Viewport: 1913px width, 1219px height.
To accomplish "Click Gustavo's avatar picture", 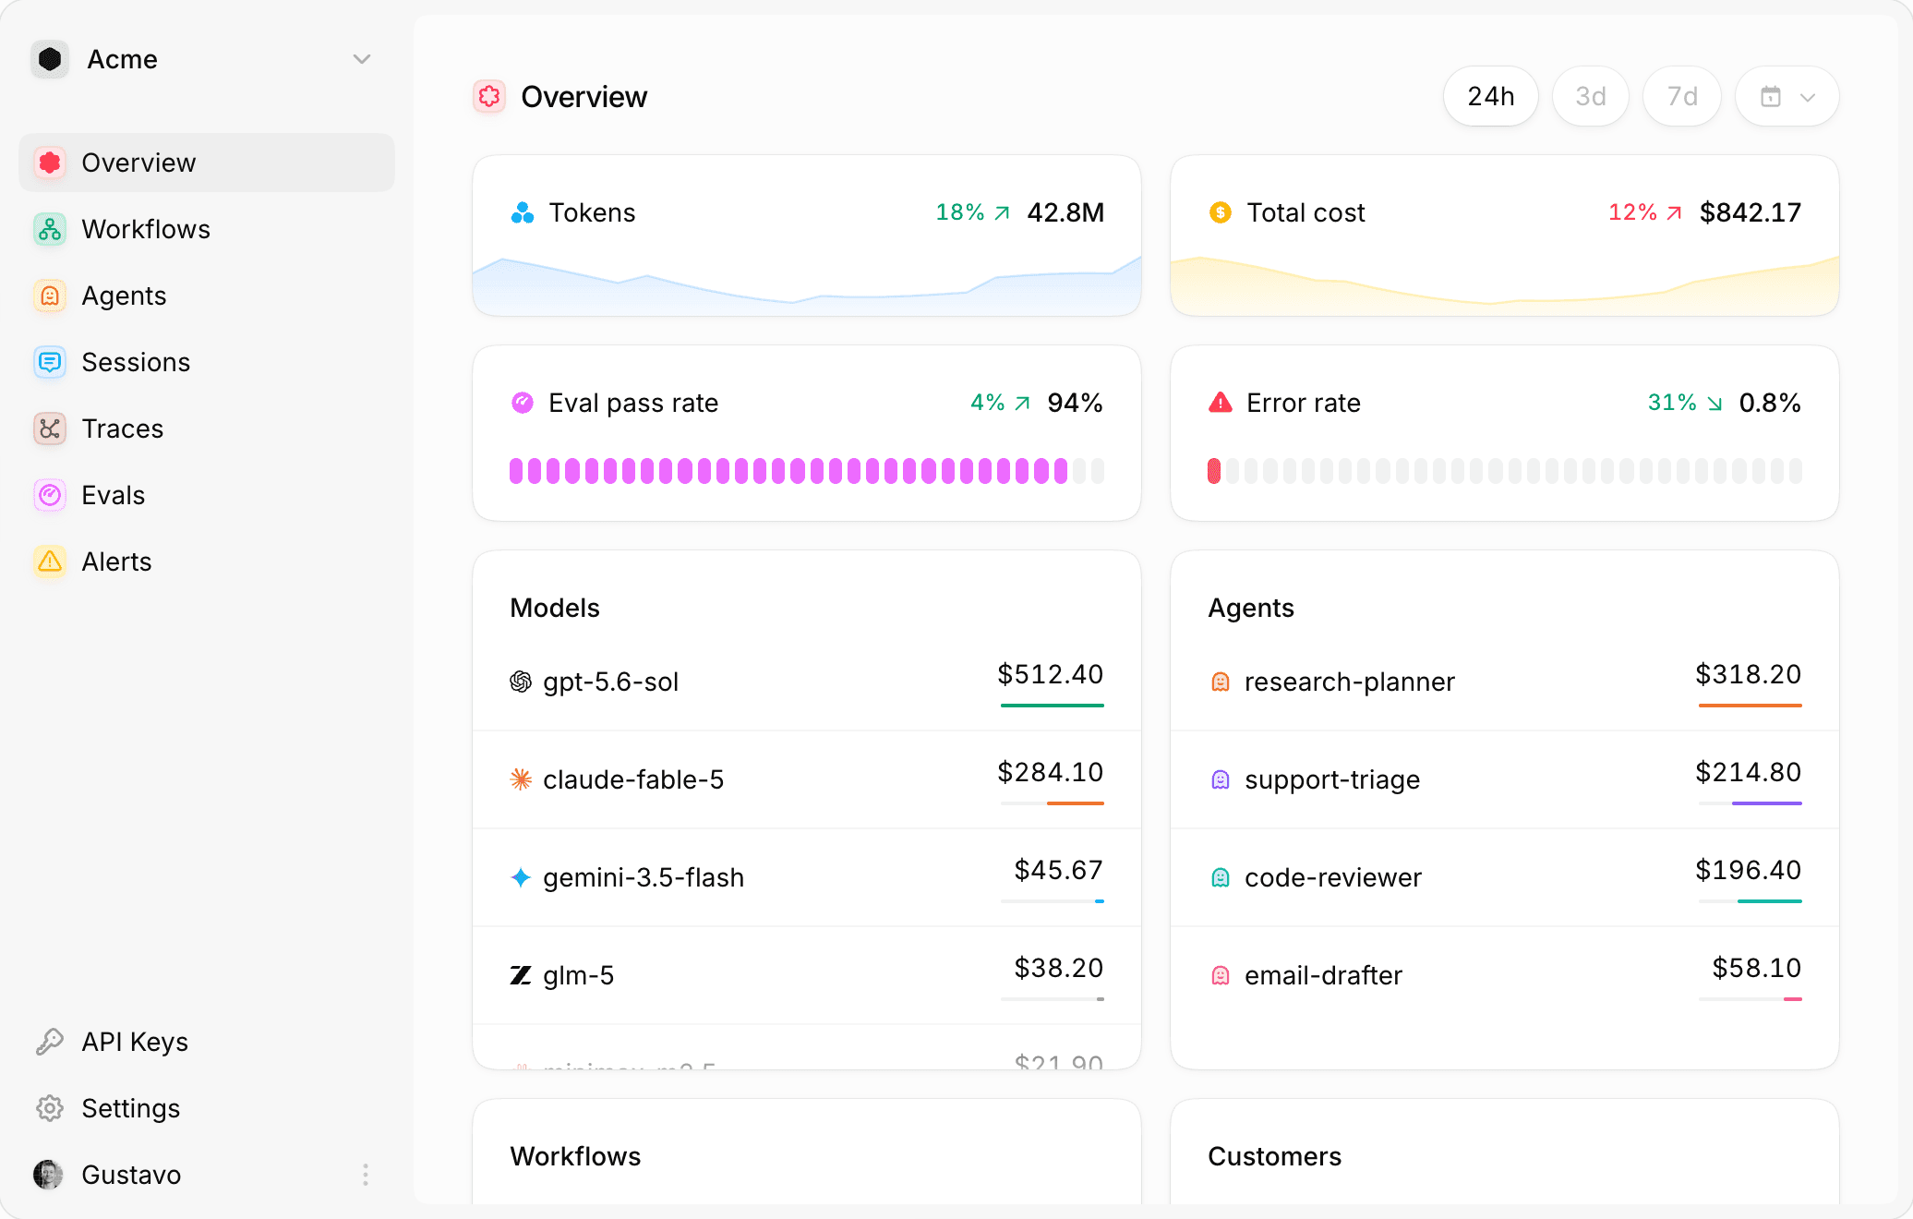I will point(48,1175).
